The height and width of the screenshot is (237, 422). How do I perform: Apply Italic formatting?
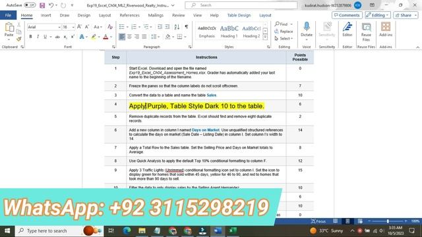coord(38,37)
